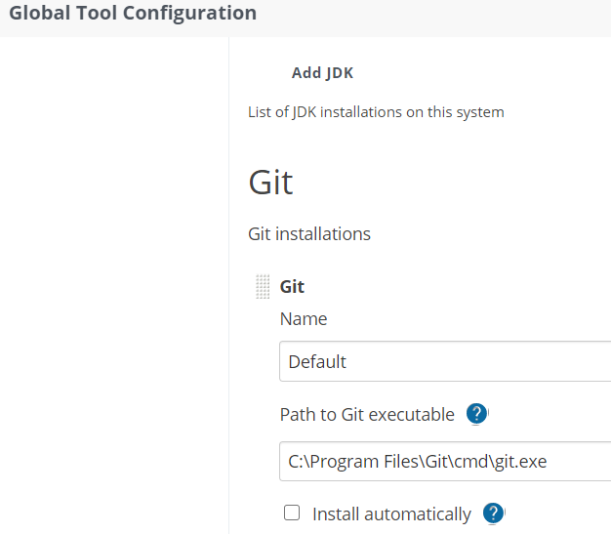The image size is (611, 534).
Task: Click the bold Git installation title
Action: click(292, 287)
